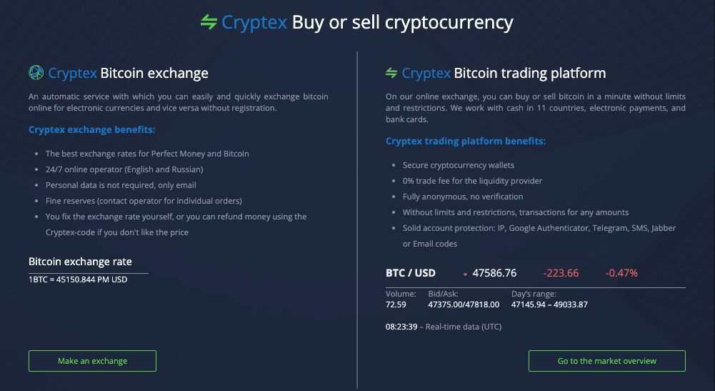Click the Bid/Ask value 47375.00/47818.00
Viewport: 715px width, 391px height.
[464, 305]
